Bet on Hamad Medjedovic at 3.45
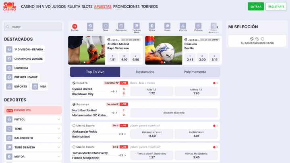Screen dimensions: 290x163 (x=196, y=155)
